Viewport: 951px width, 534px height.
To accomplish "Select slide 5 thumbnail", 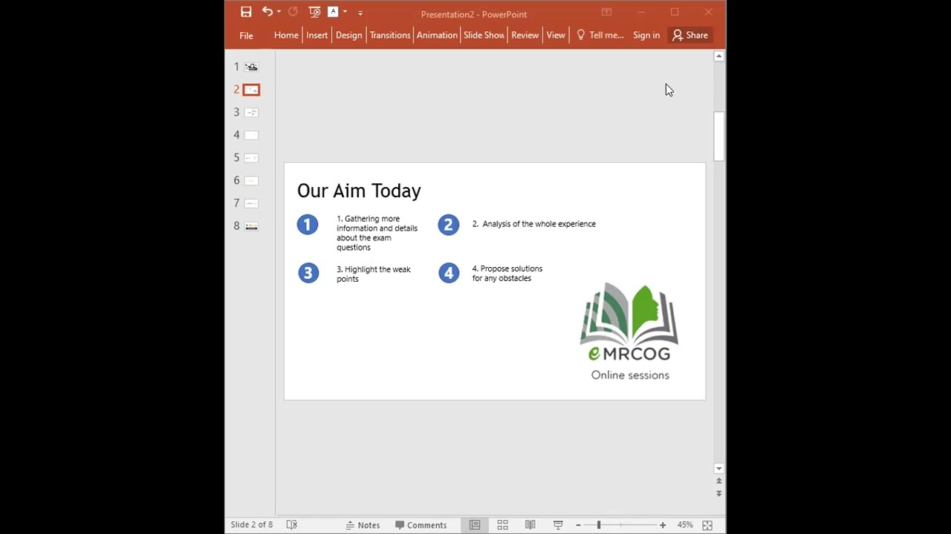I will (x=251, y=158).
